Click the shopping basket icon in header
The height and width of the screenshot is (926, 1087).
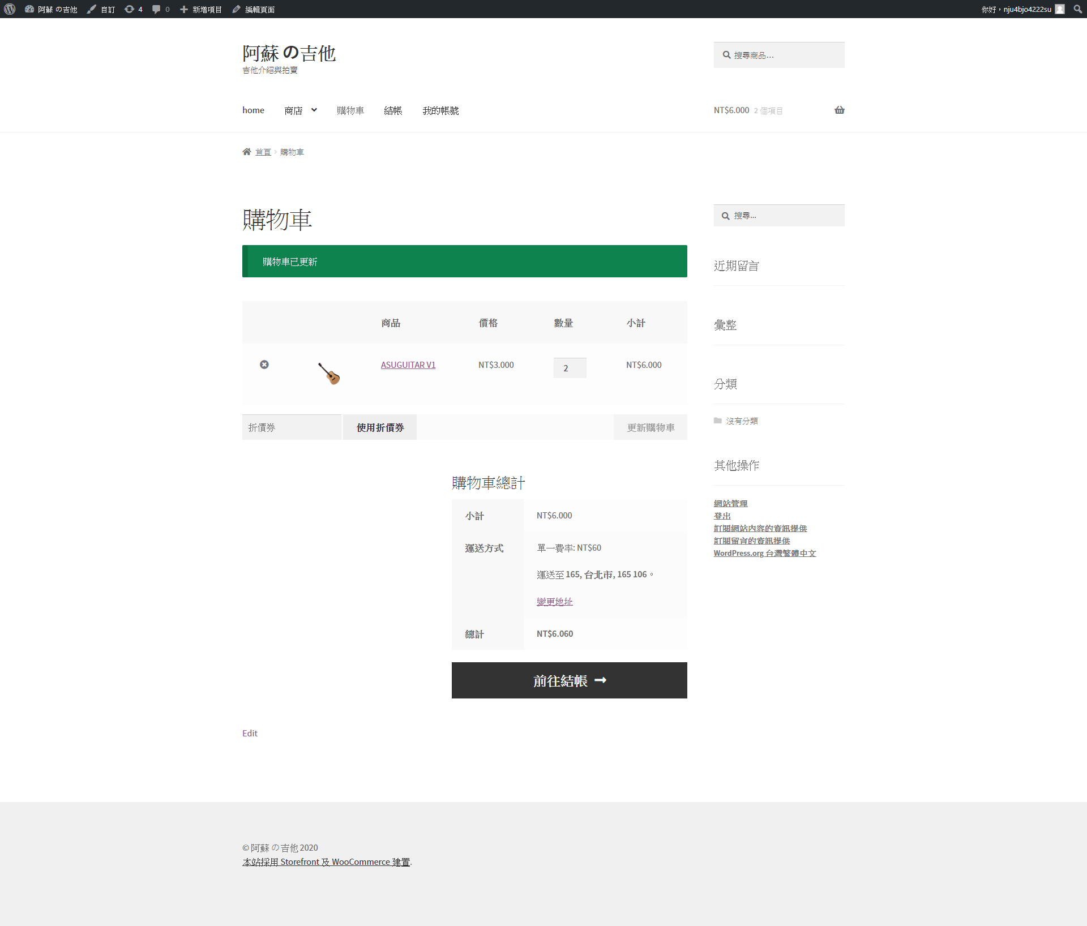pos(839,110)
